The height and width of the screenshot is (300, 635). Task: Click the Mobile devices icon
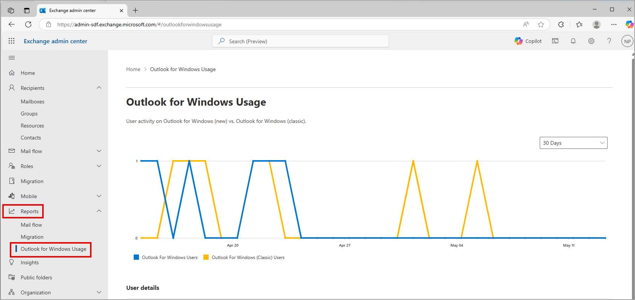point(12,196)
